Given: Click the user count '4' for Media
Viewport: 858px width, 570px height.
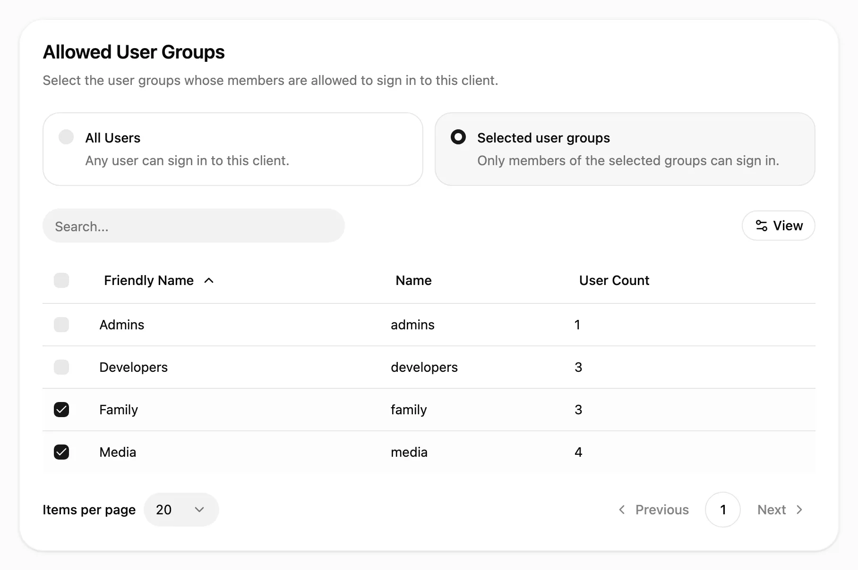Looking at the screenshot, I should 578,452.
